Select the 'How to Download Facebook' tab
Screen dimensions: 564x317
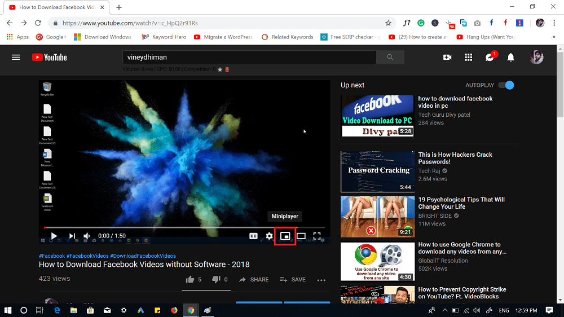pos(57,7)
